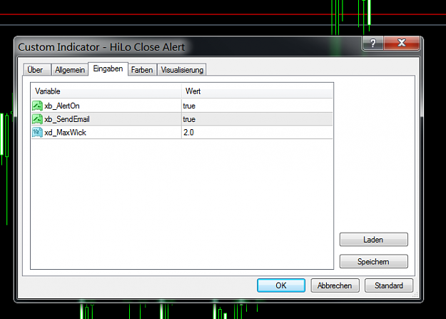
Task: Select the Eingaben tab
Action: 108,69
